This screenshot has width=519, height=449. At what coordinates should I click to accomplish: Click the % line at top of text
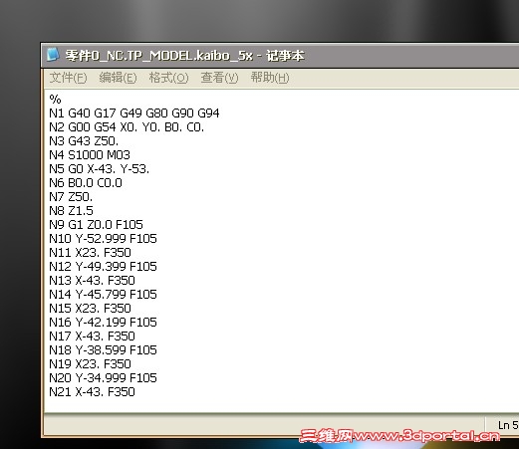point(55,100)
